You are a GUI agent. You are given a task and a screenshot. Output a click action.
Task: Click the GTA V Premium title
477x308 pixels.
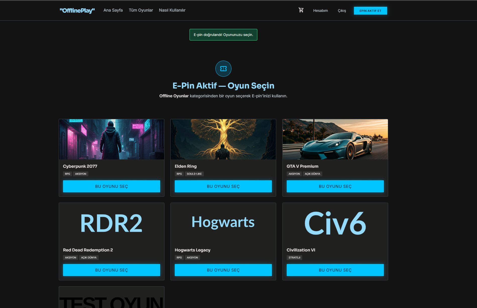point(303,166)
